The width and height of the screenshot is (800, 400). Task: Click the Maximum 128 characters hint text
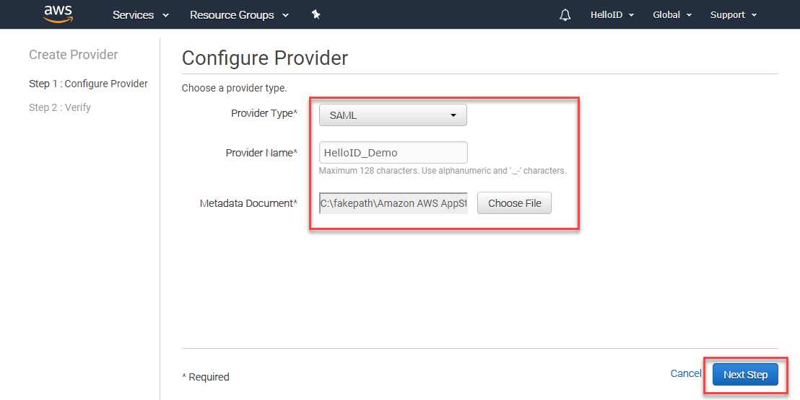(443, 171)
